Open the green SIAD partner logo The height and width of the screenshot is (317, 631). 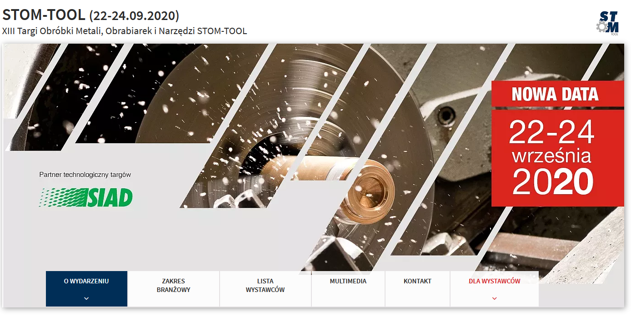pos(86,197)
